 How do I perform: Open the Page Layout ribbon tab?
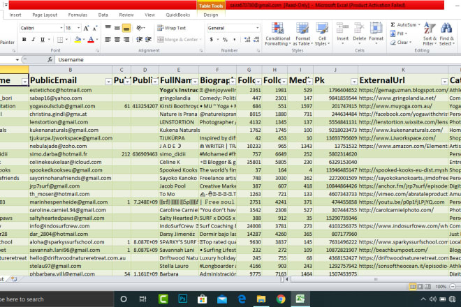(45, 15)
